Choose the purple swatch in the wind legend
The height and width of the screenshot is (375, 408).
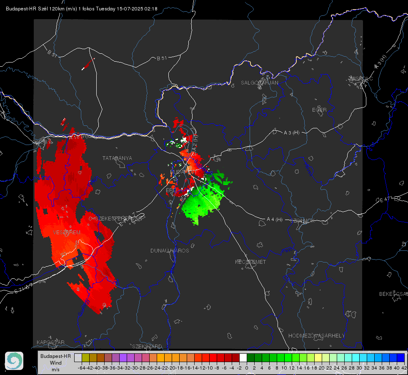123,357
